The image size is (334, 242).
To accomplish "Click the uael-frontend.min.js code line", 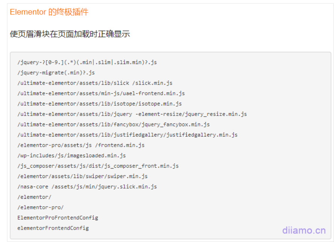I will [101, 93].
